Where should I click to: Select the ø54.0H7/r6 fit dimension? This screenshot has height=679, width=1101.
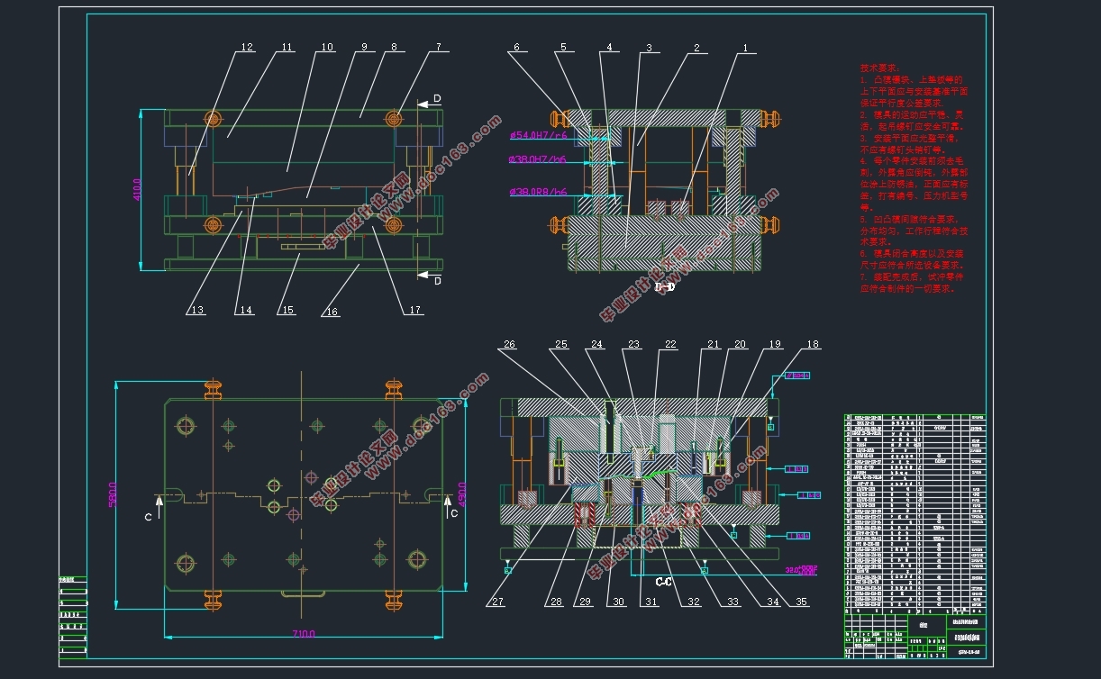click(539, 136)
